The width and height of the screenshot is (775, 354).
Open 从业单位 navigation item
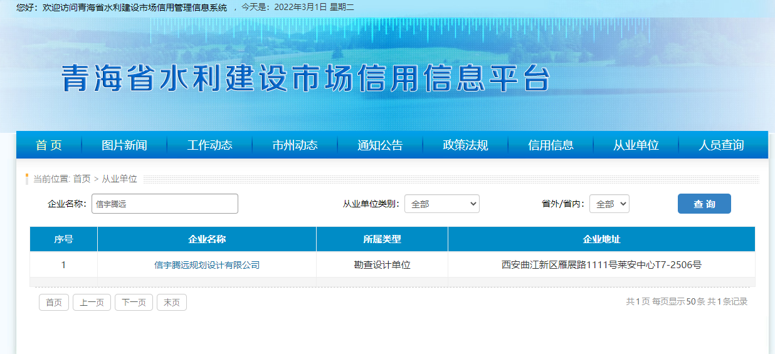tap(636, 145)
